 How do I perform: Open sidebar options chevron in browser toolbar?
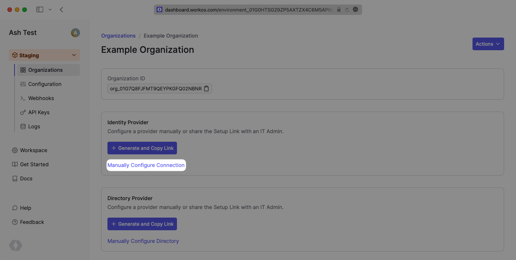tap(50, 10)
